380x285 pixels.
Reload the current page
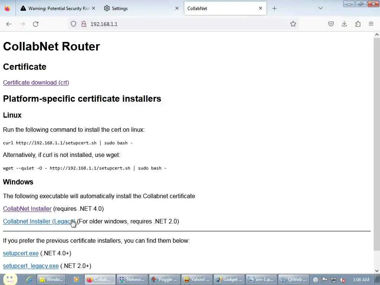point(36,24)
